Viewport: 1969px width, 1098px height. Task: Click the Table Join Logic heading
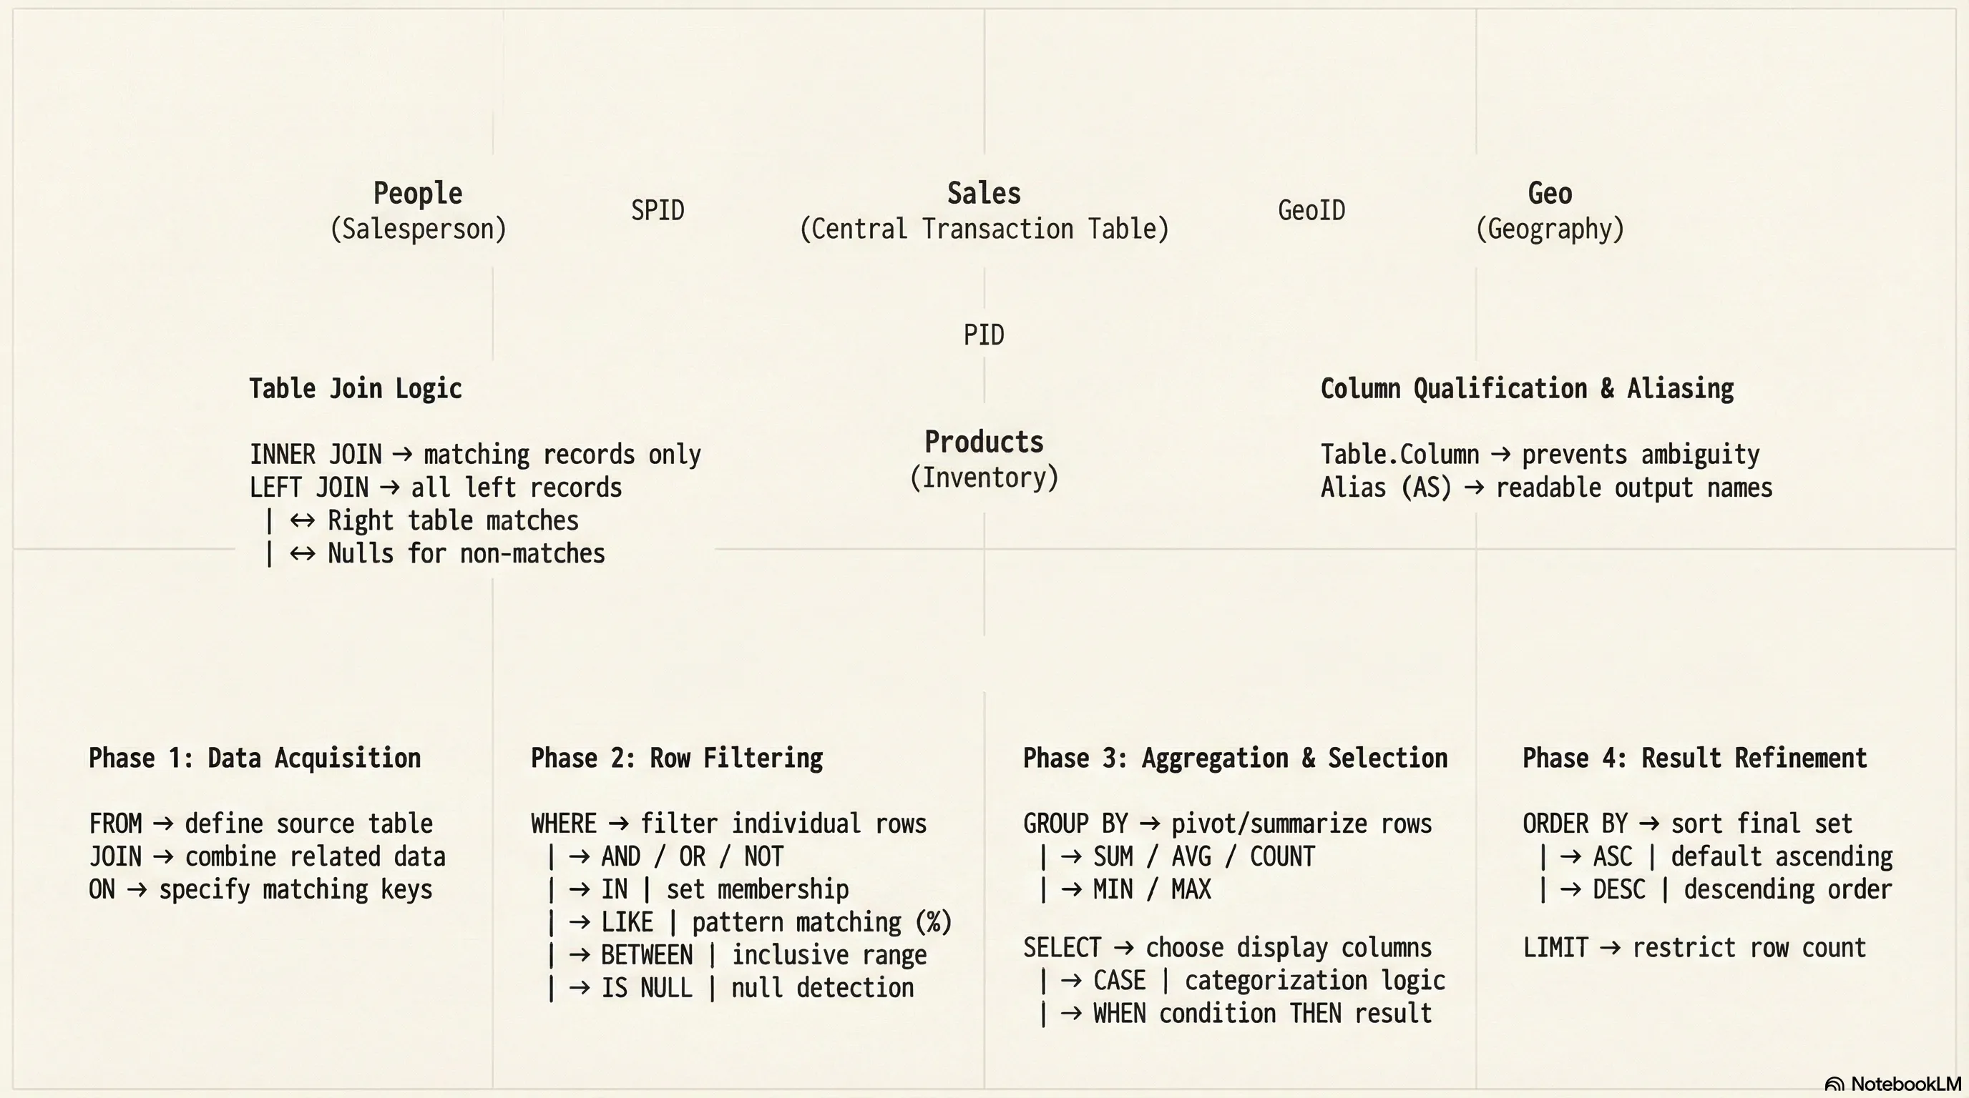pyautogui.click(x=356, y=389)
